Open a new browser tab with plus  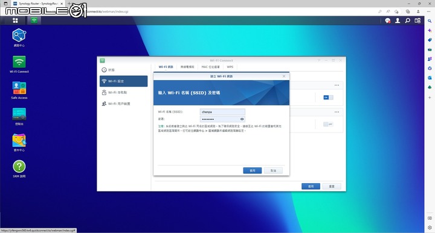point(69,4)
